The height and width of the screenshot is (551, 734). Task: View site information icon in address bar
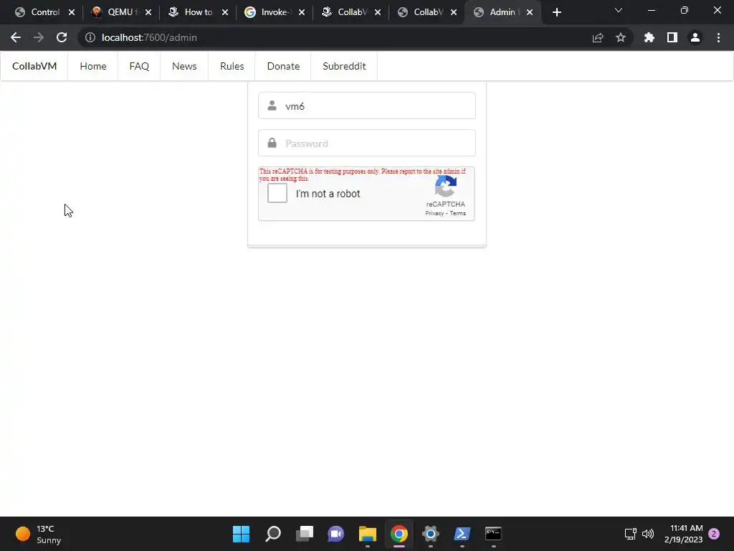pos(90,37)
